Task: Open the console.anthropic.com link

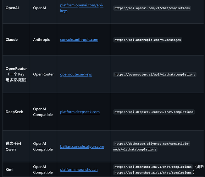Action: point(79,40)
